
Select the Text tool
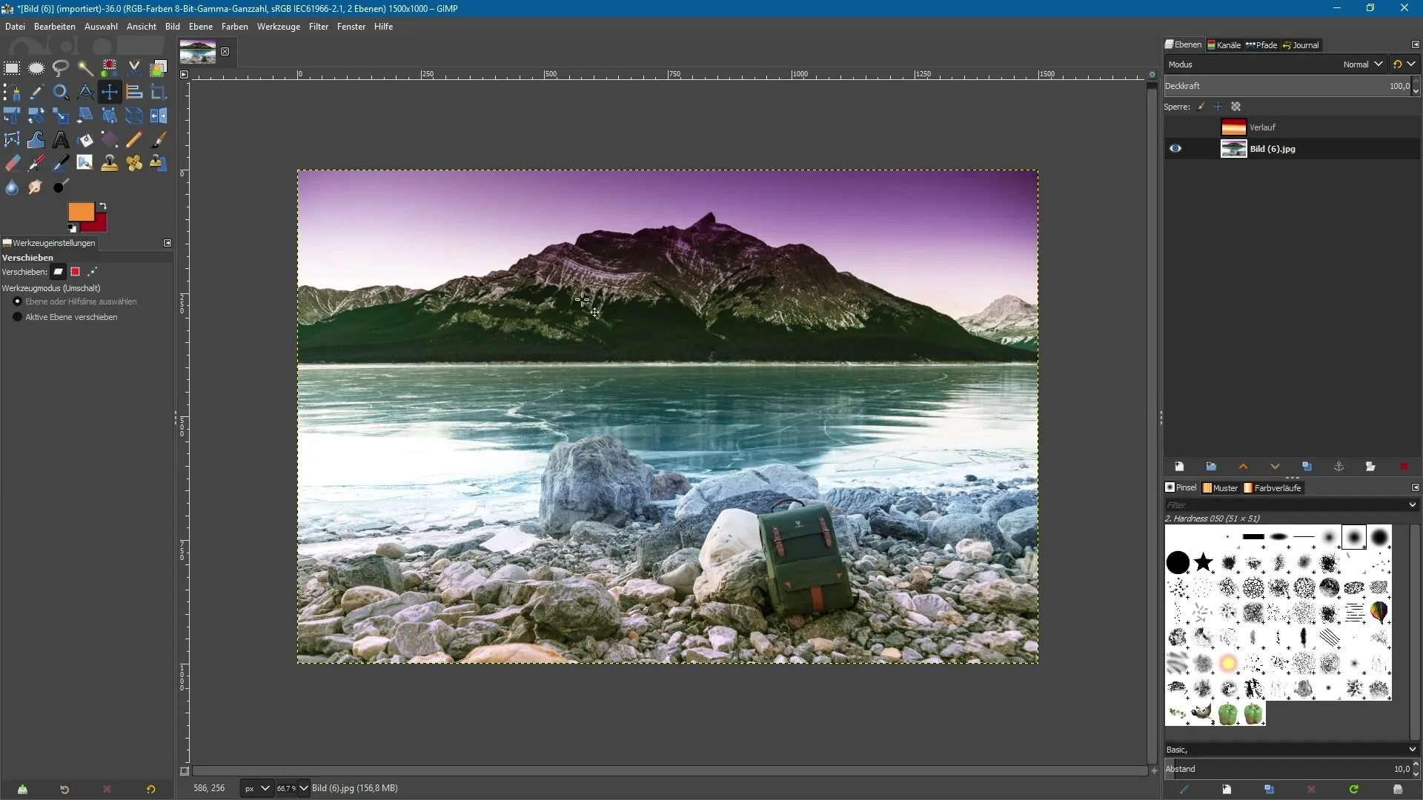61,140
